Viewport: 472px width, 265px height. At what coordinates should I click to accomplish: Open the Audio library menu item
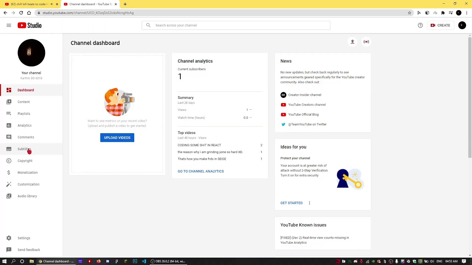click(31, 196)
